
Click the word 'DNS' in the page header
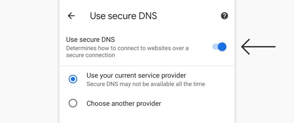pos(148,16)
